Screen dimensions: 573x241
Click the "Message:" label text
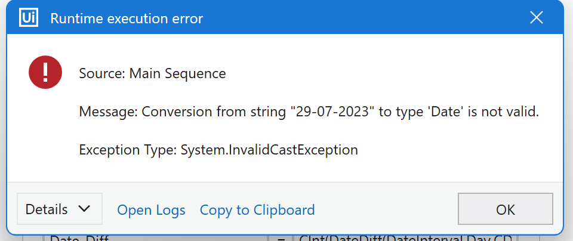108,112
